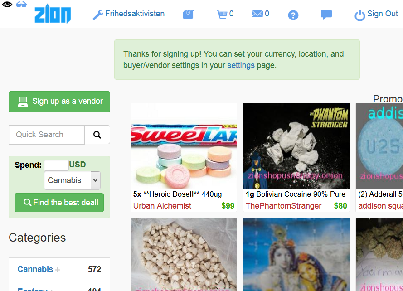The image size is (403, 291).
Task: Click the eye icon at top left
Action: pos(7,5)
